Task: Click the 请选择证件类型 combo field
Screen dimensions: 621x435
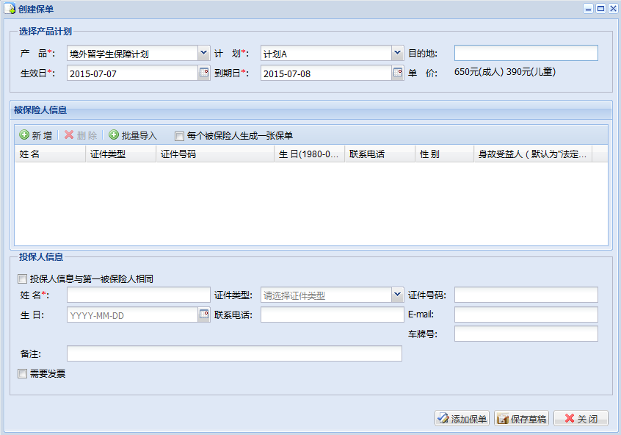Action: 326,295
